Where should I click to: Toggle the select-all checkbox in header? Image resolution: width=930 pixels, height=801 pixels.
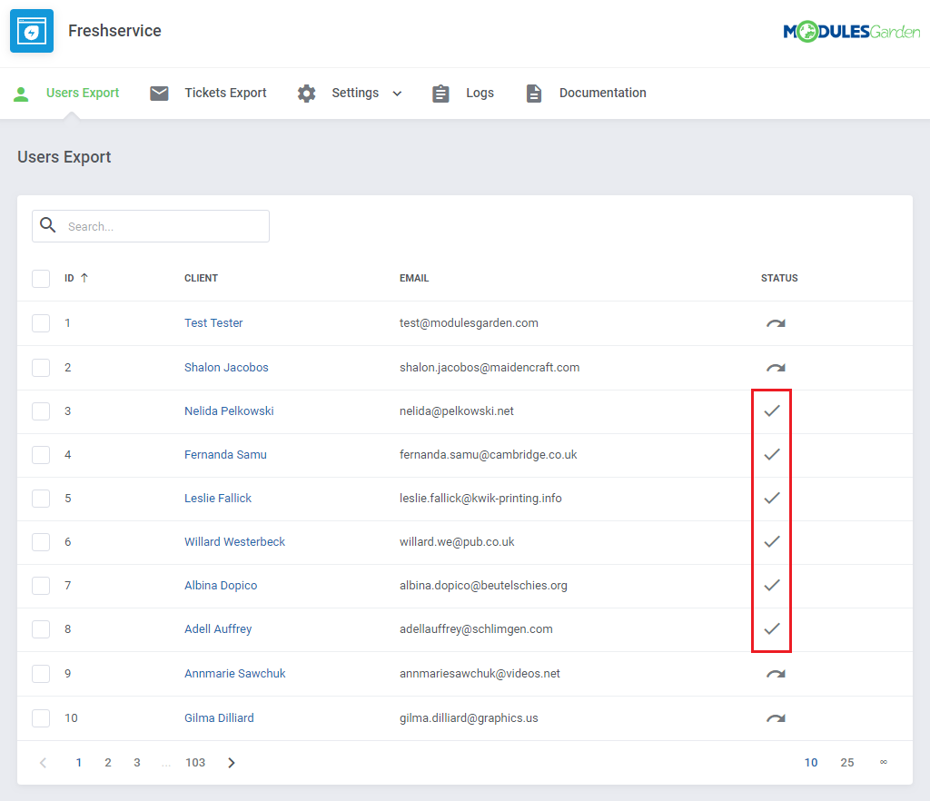click(41, 279)
